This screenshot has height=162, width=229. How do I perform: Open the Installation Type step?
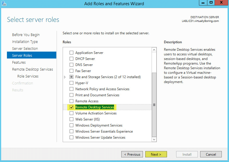pyautogui.click(x=25, y=42)
